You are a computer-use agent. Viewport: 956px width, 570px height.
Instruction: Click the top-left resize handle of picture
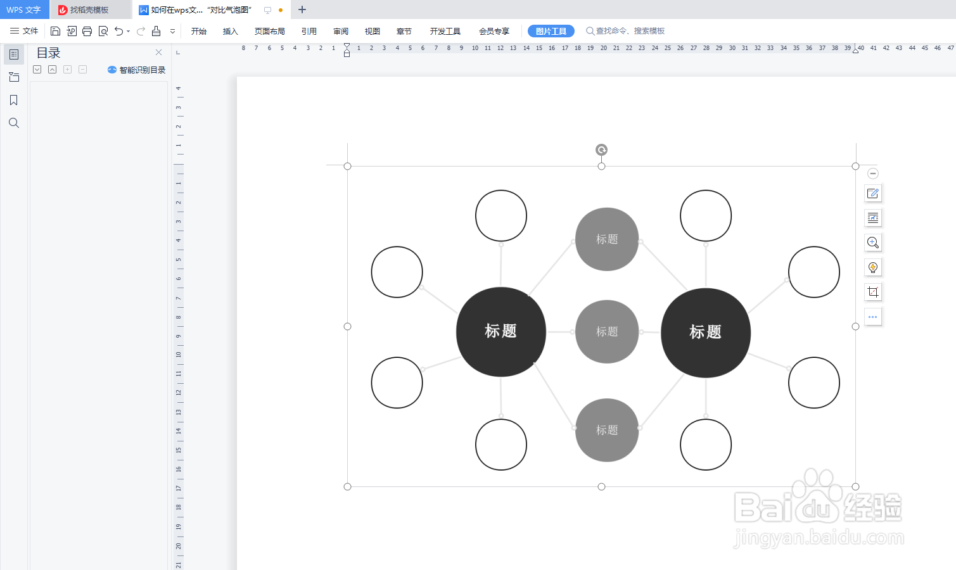[x=347, y=166]
